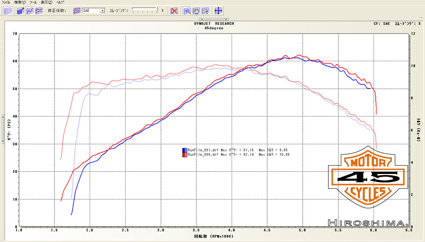This screenshot has width=425, height=242.
Task: Select the arrow pointer graph tool
Action: (x=205, y=11)
